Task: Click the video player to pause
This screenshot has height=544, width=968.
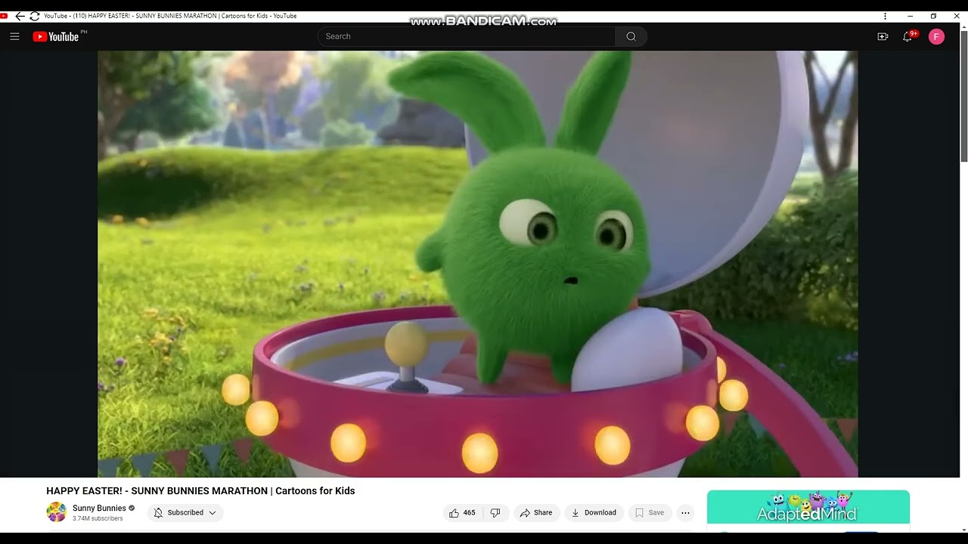Action: [x=477, y=264]
